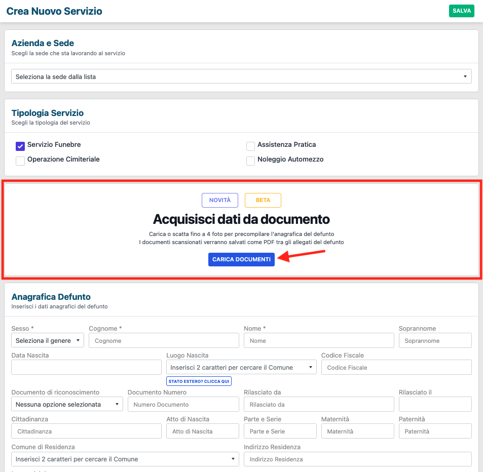Tick the Assistenza Pratica checkbox
483x472 pixels.
(250, 146)
